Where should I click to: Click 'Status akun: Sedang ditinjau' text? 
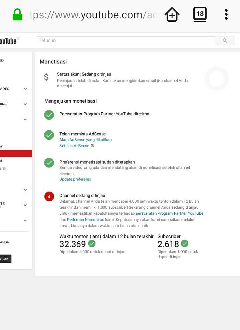point(84,74)
